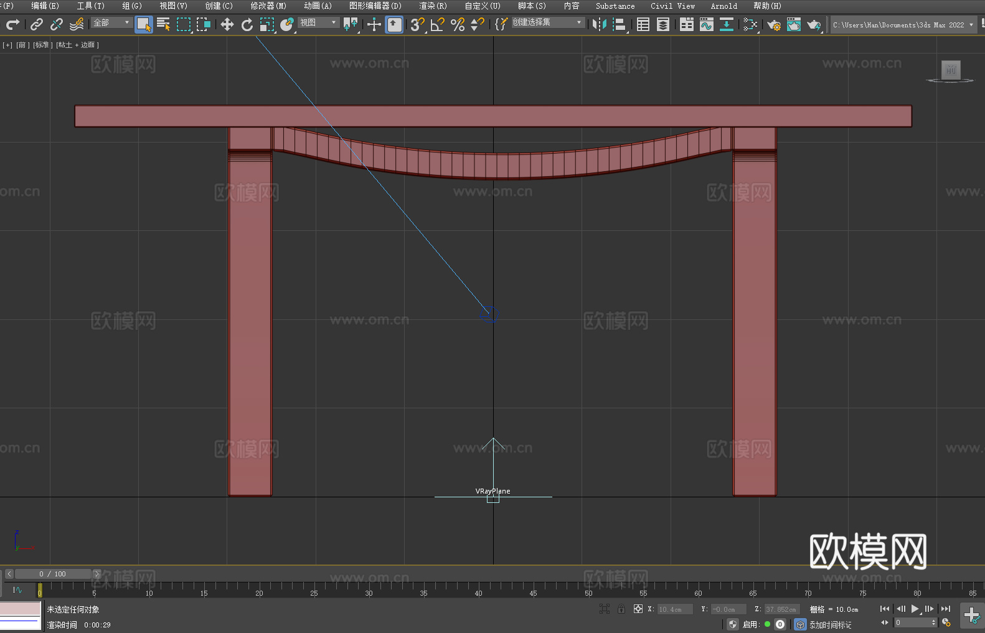
Task: Click viewport [+] general menu label
Action: [x=7, y=45]
